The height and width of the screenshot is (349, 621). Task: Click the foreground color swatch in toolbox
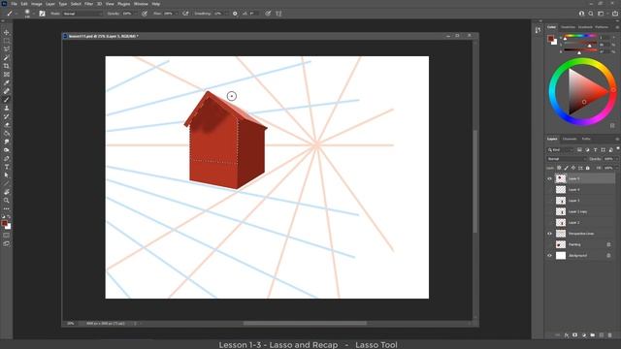click(x=4, y=224)
